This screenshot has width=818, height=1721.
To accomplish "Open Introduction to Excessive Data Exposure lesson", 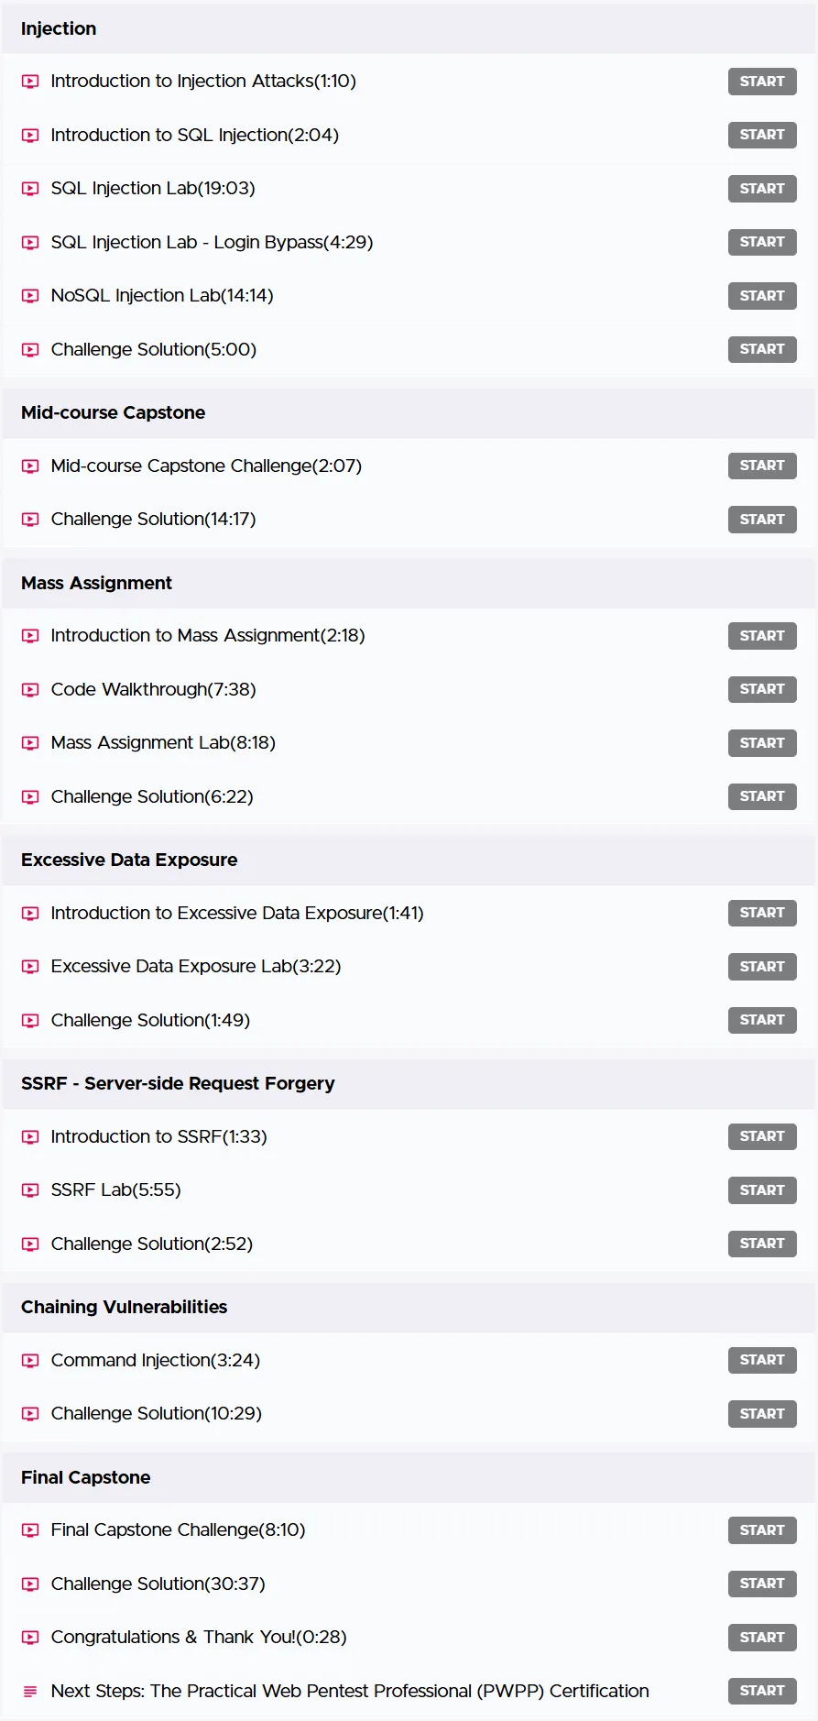I will click(237, 914).
